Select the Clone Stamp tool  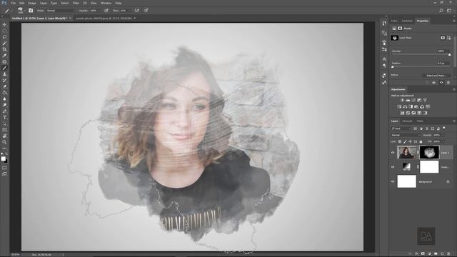click(4, 74)
